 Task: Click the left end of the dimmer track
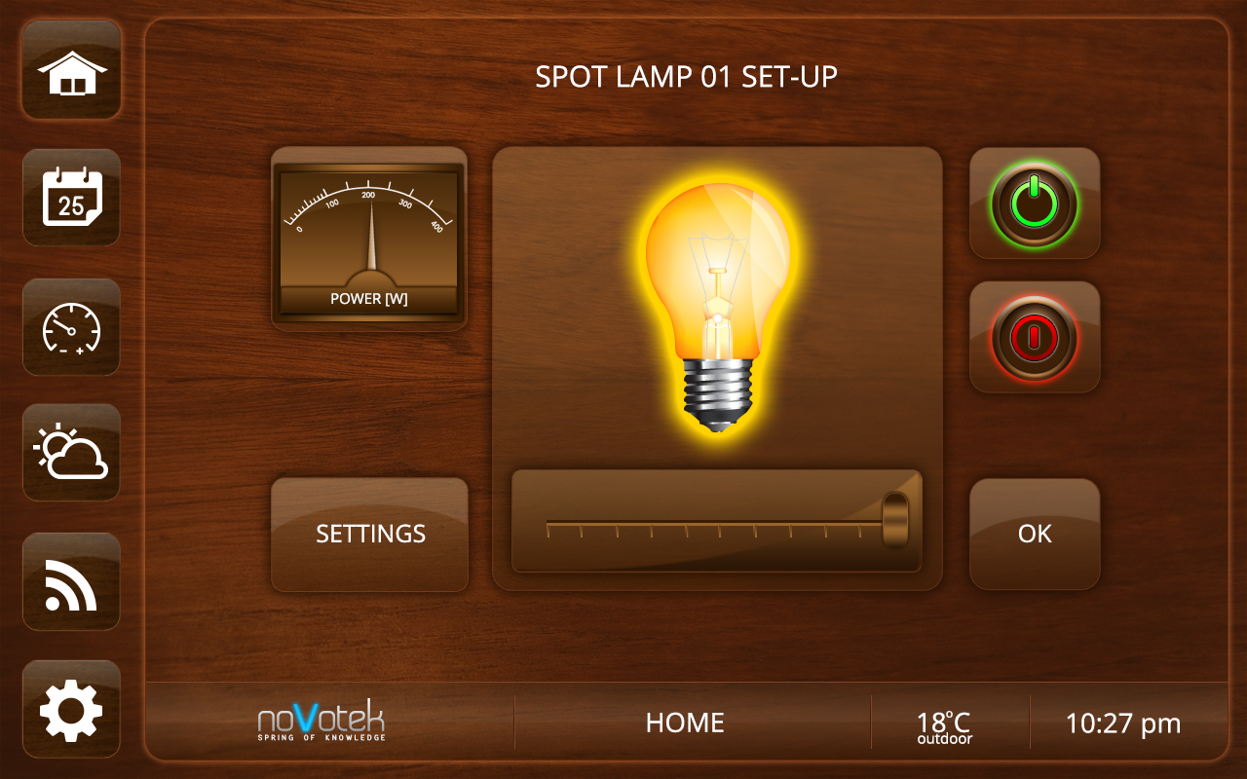(548, 525)
